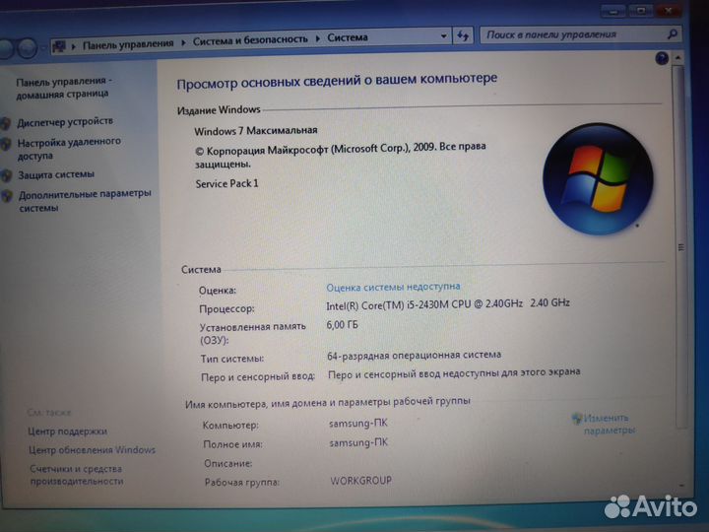Open Дополнительные параметры системы link
Image resolution: width=709 pixels, height=532 pixels.
pyautogui.click(x=85, y=200)
